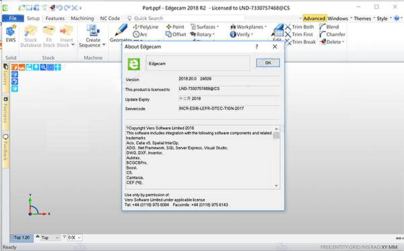Expand the Create Sequence dropdown arrow
Viewport: 404px width, 251px height.
click(x=104, y=45)
